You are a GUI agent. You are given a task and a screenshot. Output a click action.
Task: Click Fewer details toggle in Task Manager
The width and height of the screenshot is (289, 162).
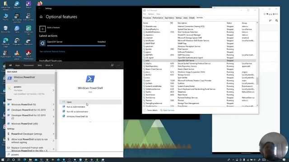[150, 110]
